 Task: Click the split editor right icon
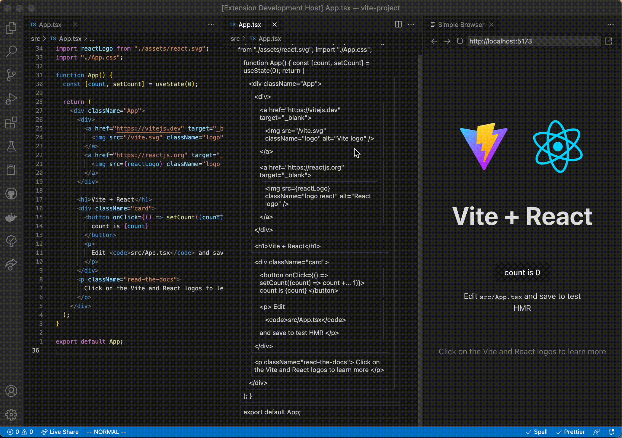click(x=398, y=25)
